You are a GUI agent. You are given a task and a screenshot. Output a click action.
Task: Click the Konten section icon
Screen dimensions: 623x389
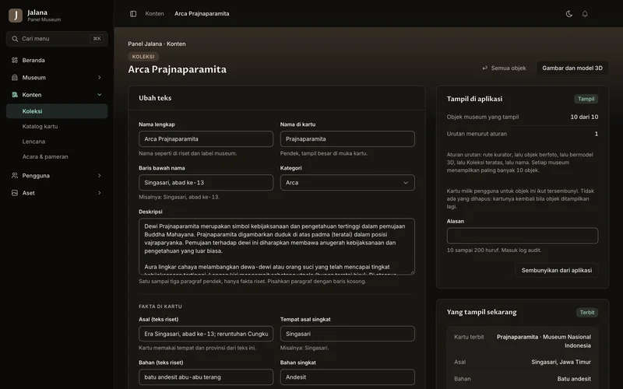[x=15, y=95]
